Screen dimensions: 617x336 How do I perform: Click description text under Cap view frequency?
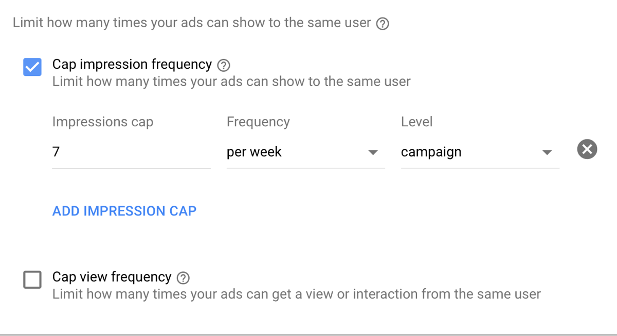click(297, 294)
